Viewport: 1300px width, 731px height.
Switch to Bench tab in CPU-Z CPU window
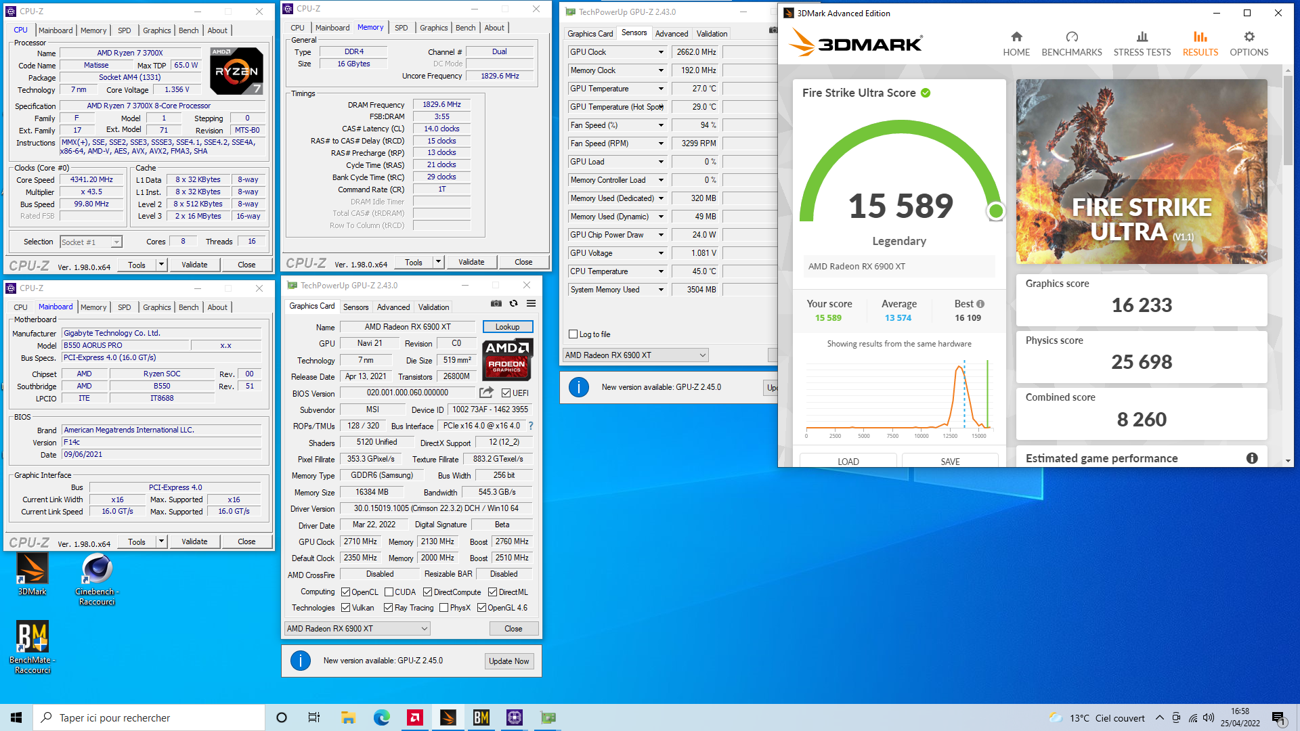pyautogui.click(x=188, y=30)
